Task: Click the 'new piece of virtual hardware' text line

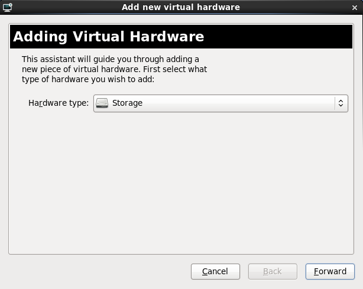Action: (114, 69)
